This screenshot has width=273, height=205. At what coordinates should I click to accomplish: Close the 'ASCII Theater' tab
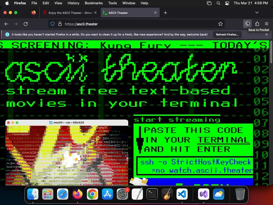[x=155, y=13]
